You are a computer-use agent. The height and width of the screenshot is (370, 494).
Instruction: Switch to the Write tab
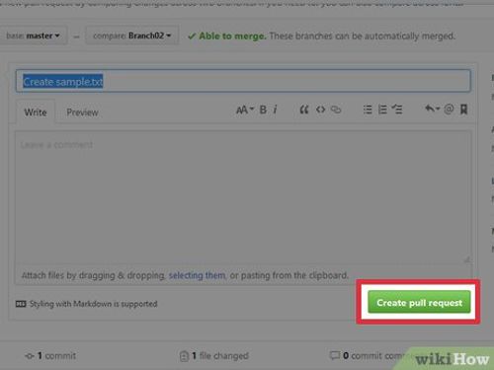(x=36, y=112)
